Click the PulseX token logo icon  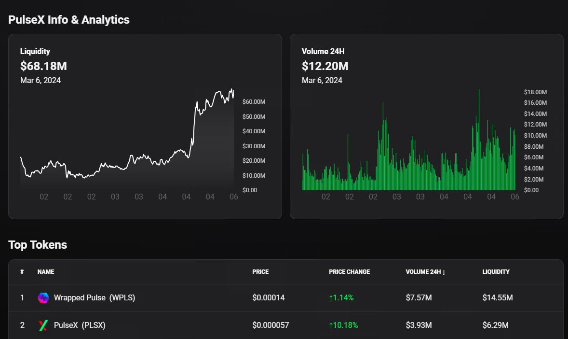point(43,325)
